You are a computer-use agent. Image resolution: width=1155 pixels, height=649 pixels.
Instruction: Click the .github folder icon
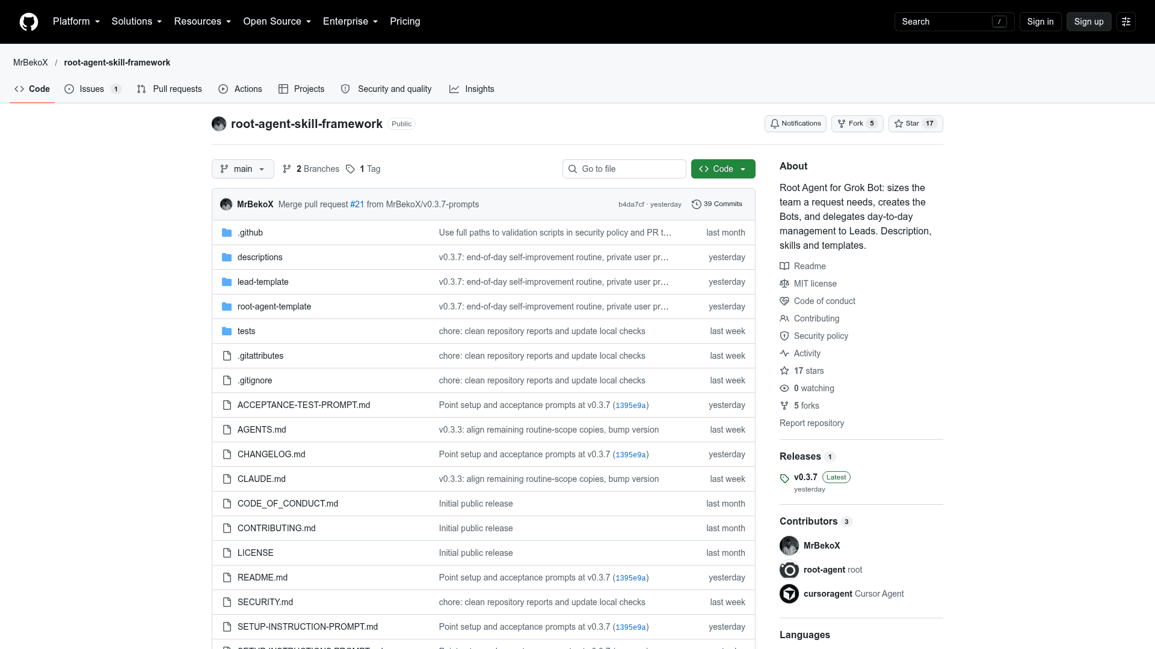pyautogui.click(x=227, y=233)
